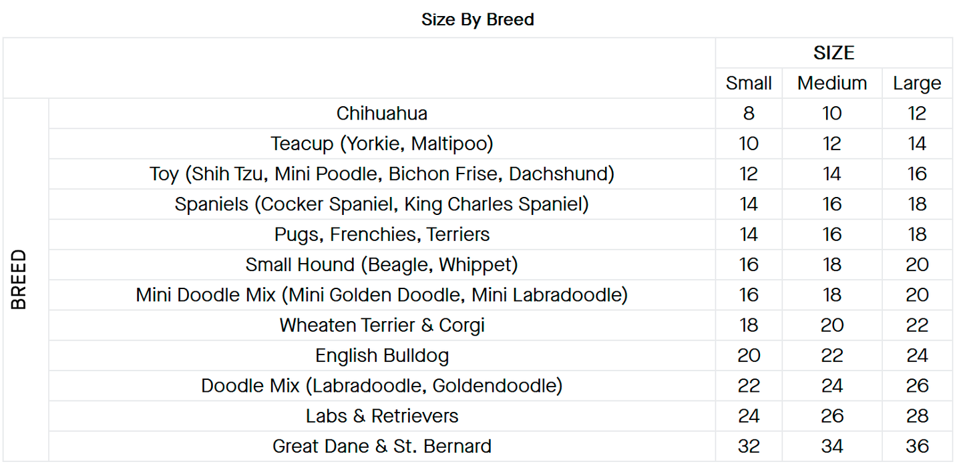Click the Toy (Shih Tzu, Mini Poodle) cell
965x470 pixels.
click(x=382, y=174)
